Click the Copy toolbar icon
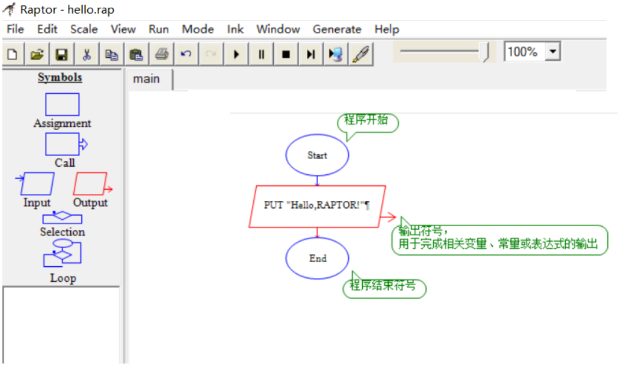626x380 pixels. pos(112,54)
